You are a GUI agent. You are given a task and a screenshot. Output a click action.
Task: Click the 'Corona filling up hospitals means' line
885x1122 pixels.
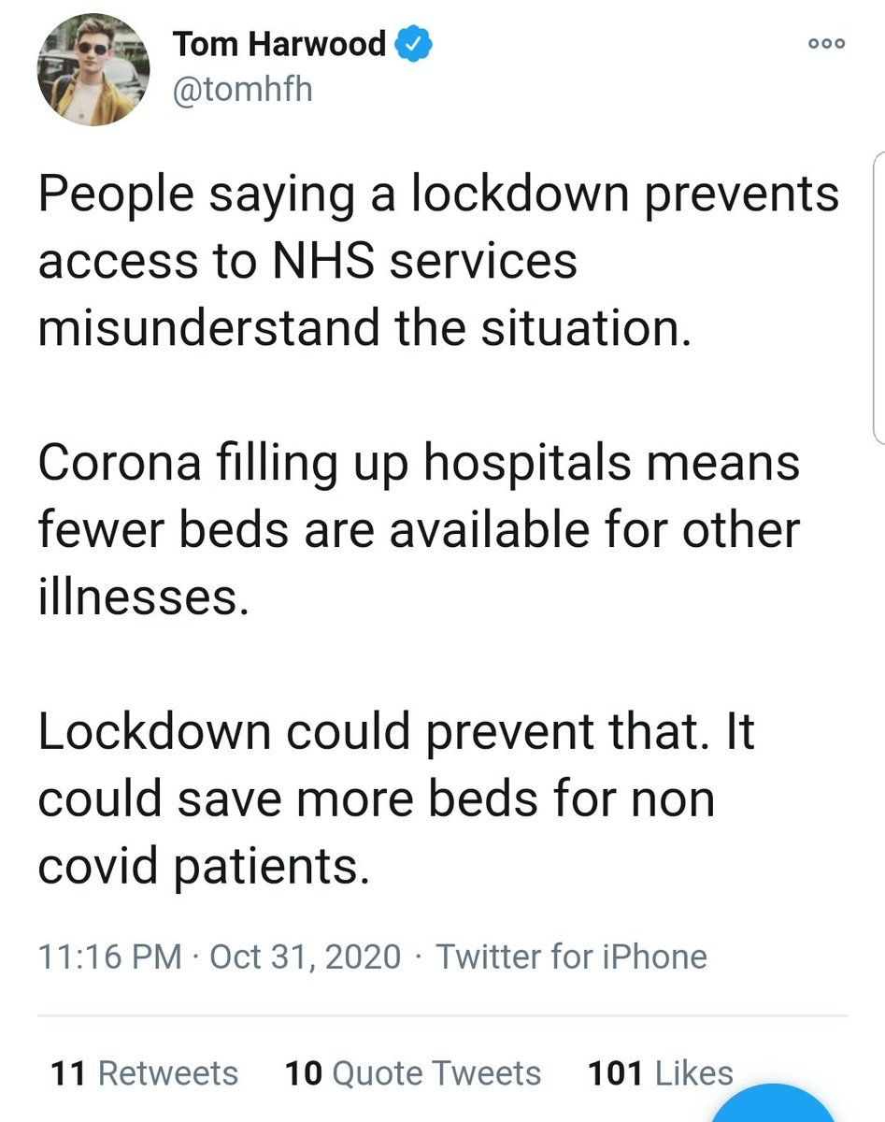419,465
